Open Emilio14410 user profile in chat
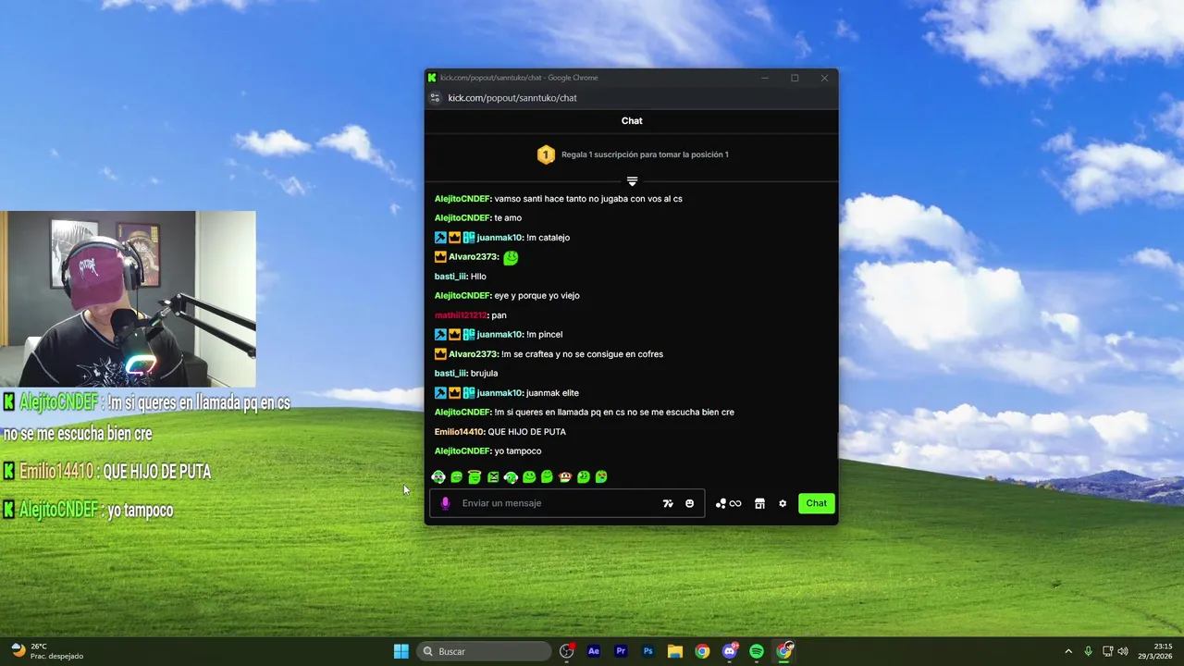This screenshot has height=666, width=1184. (x=460, y=432)
